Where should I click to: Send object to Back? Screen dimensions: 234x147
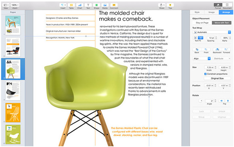pos(197,50)
